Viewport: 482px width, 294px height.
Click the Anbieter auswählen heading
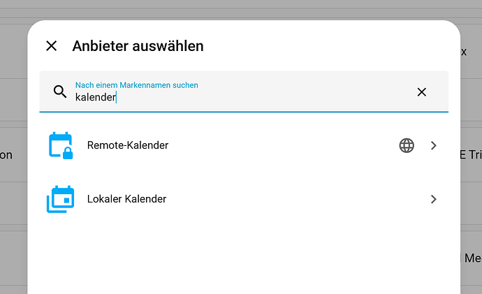coord(138,46)
